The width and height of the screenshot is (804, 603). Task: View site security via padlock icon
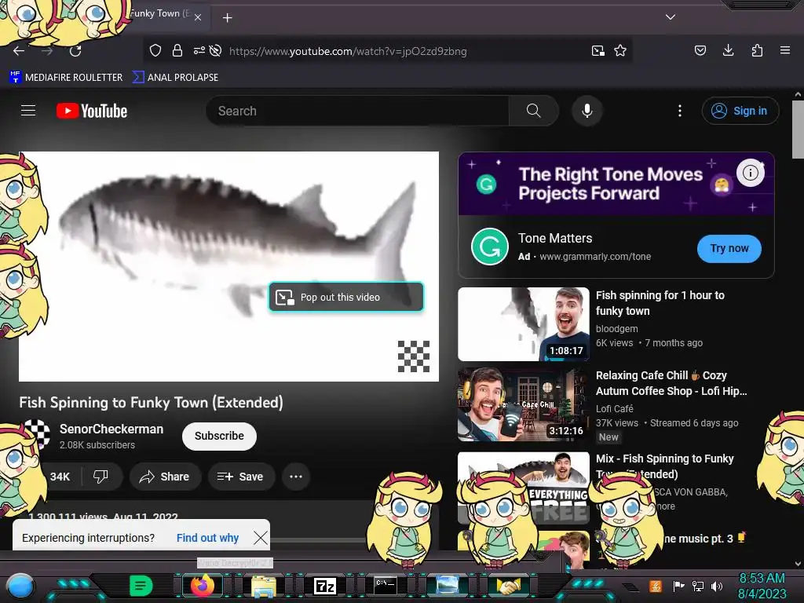tap(177, 51)
